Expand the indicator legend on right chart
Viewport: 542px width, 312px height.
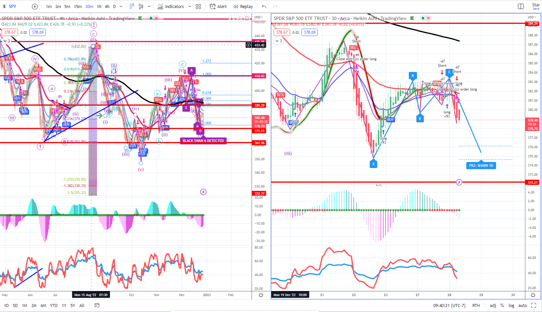(x=279, y=41)
